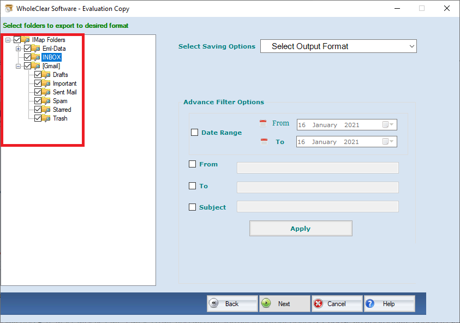Uncheck the Trash folder checkbox
Image resolution: width=460 pixels, height=323 pixels.
38,118
